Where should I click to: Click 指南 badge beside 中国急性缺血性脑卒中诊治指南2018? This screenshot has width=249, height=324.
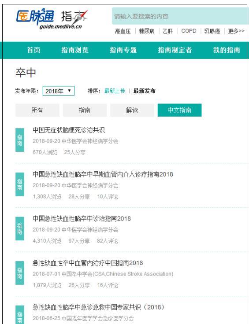point(20,228)
